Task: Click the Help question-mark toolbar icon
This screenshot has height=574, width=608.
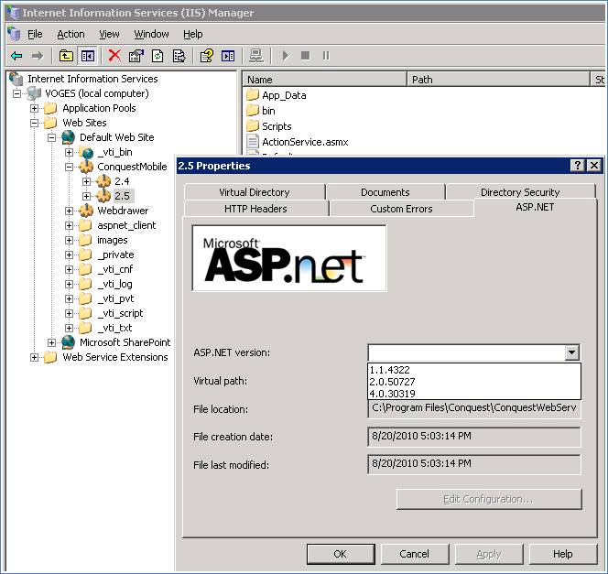Action: 206,56
